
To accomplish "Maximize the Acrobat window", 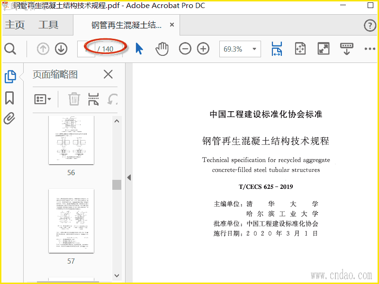I will [370, 5].
